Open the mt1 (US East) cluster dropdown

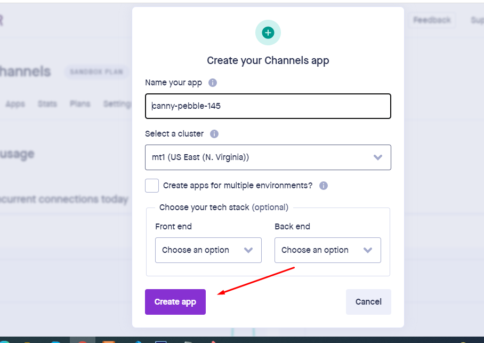pos(268,157)
